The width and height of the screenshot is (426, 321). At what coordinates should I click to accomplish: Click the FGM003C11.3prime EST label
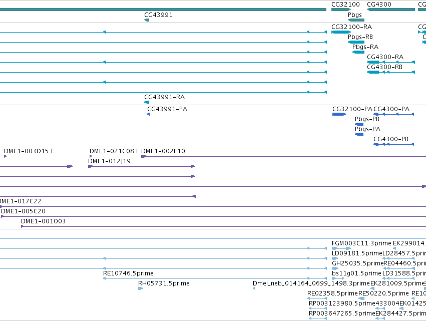tap(361, 243)
